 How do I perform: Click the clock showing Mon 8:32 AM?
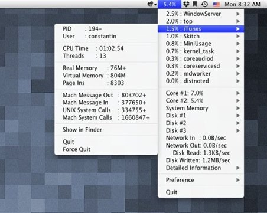click(x=242, y=4)
